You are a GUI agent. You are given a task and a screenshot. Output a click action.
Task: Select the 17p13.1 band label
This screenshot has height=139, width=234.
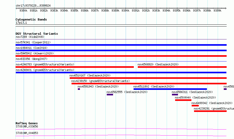pos(21,23)
